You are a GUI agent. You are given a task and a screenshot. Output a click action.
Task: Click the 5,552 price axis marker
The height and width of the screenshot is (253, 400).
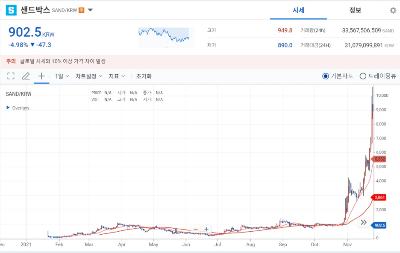coord(379,159)
